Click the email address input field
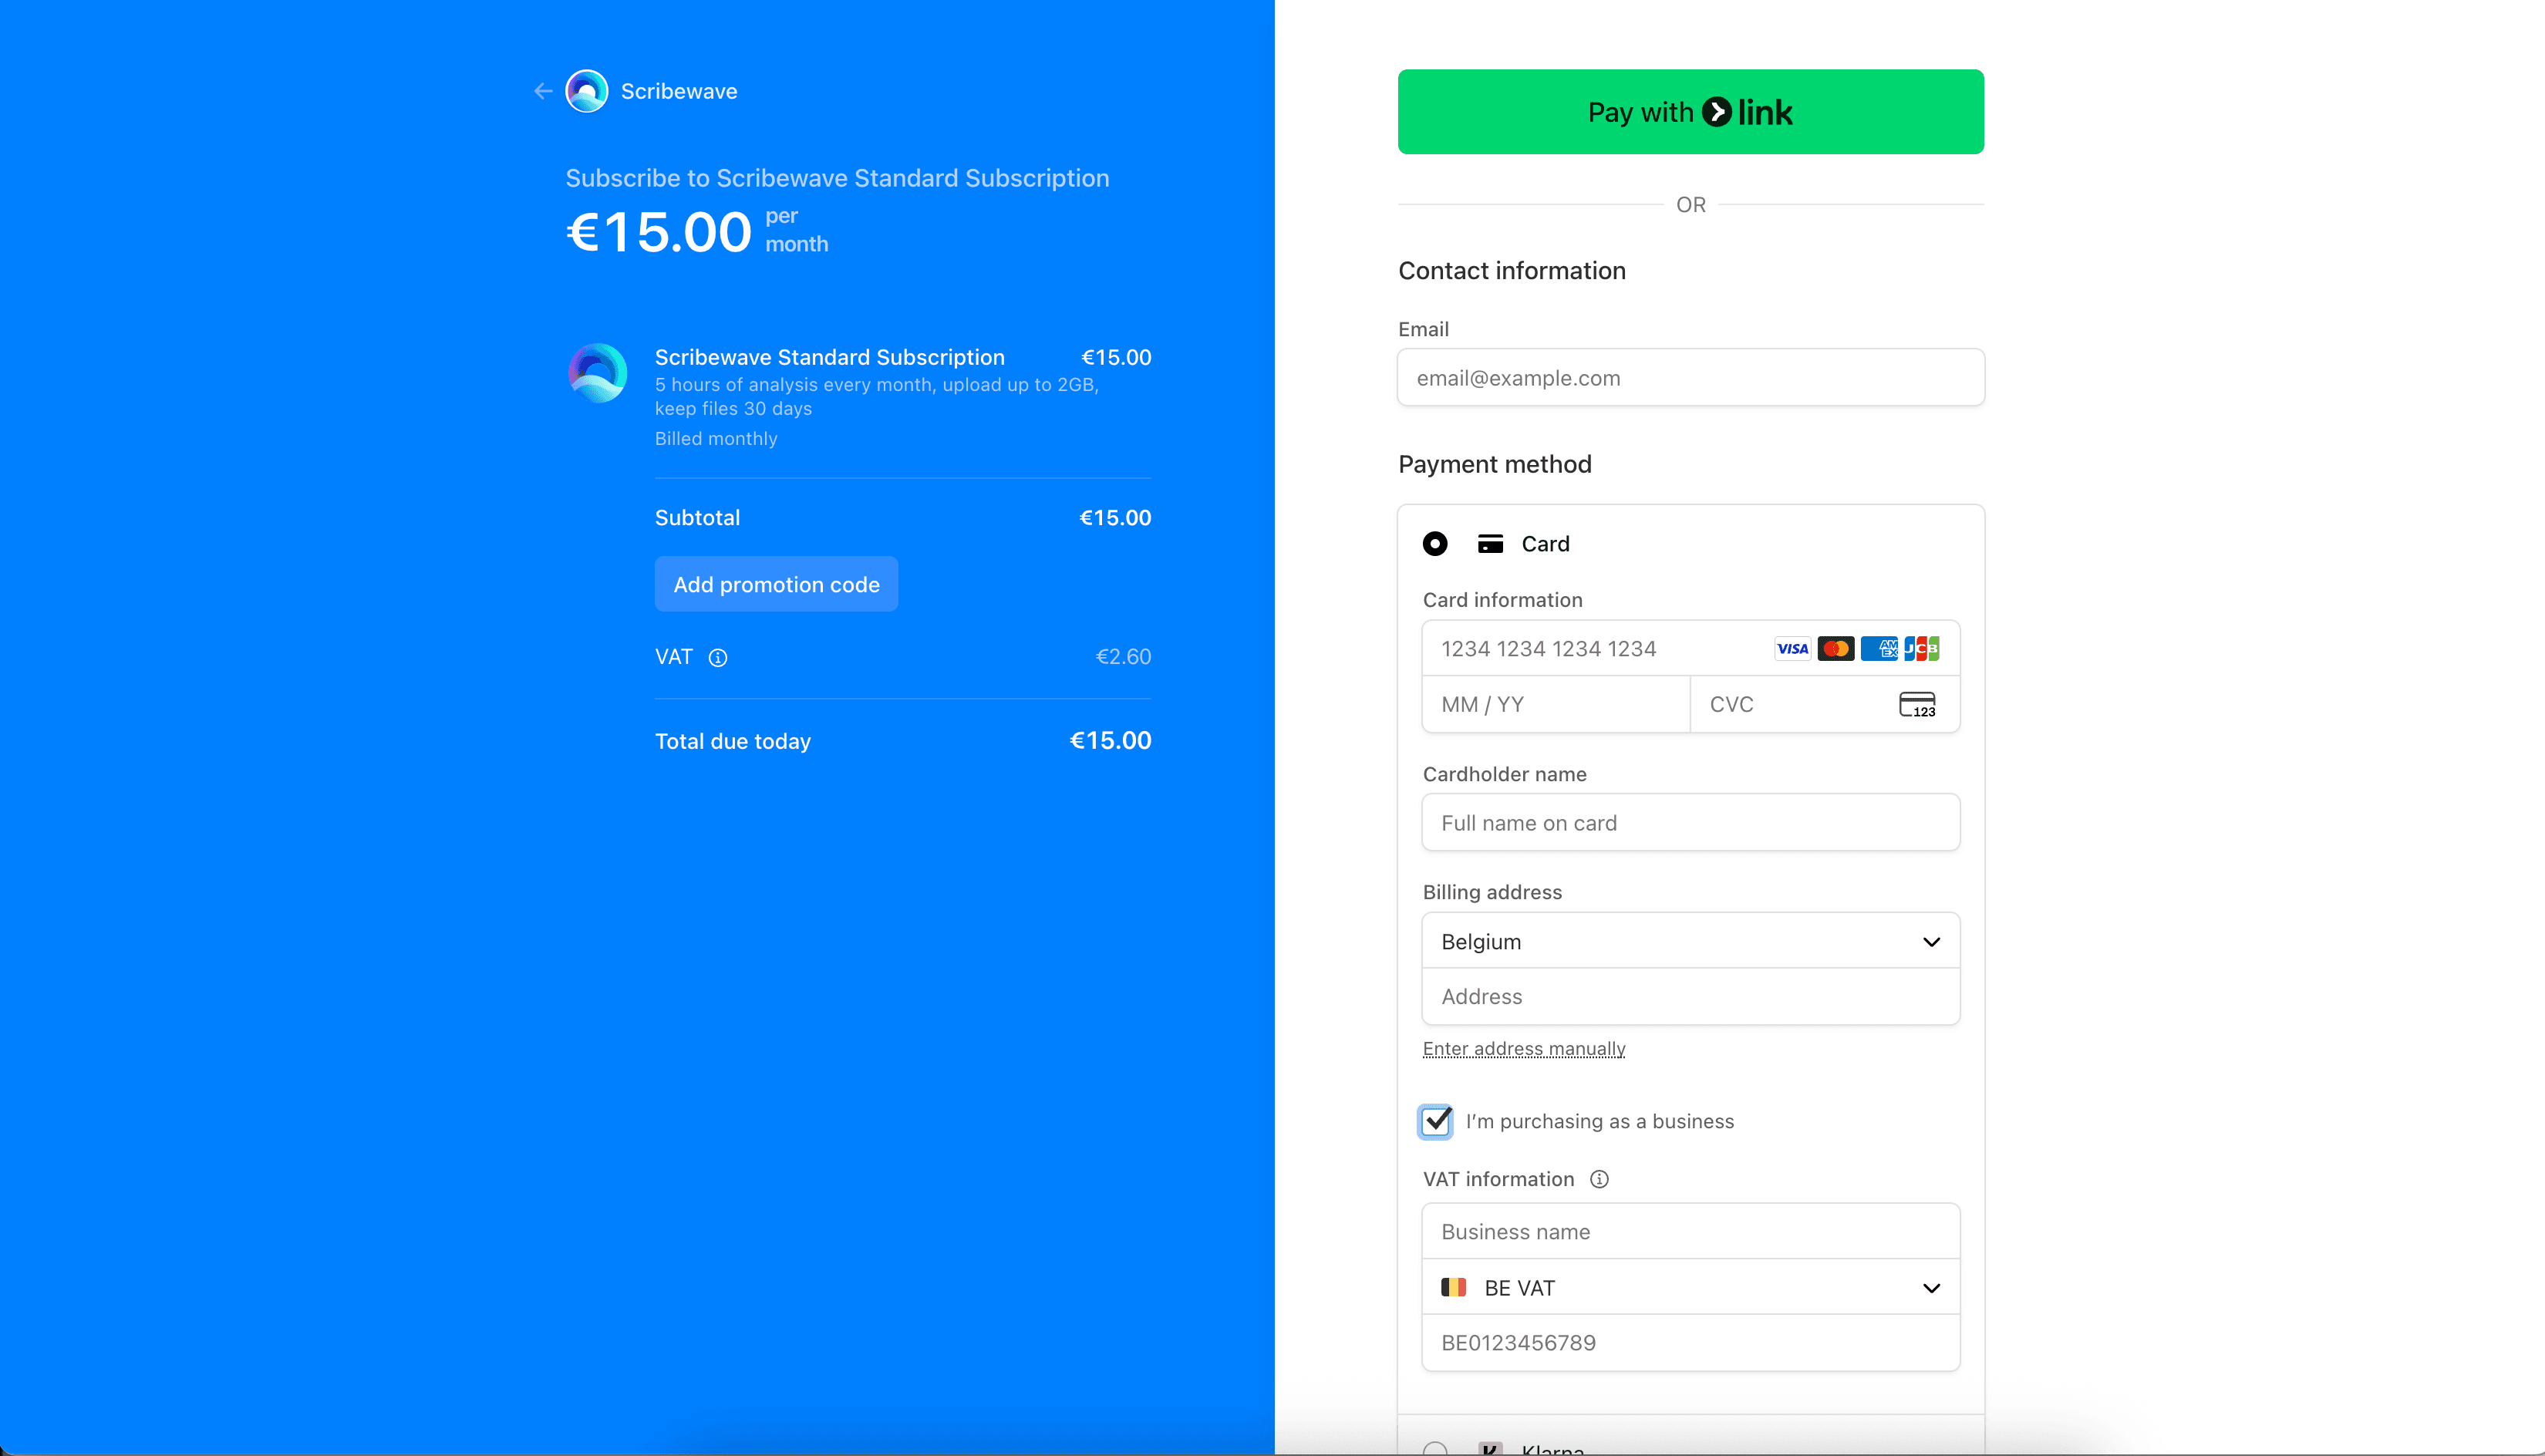 click(x=1690, y=377)
